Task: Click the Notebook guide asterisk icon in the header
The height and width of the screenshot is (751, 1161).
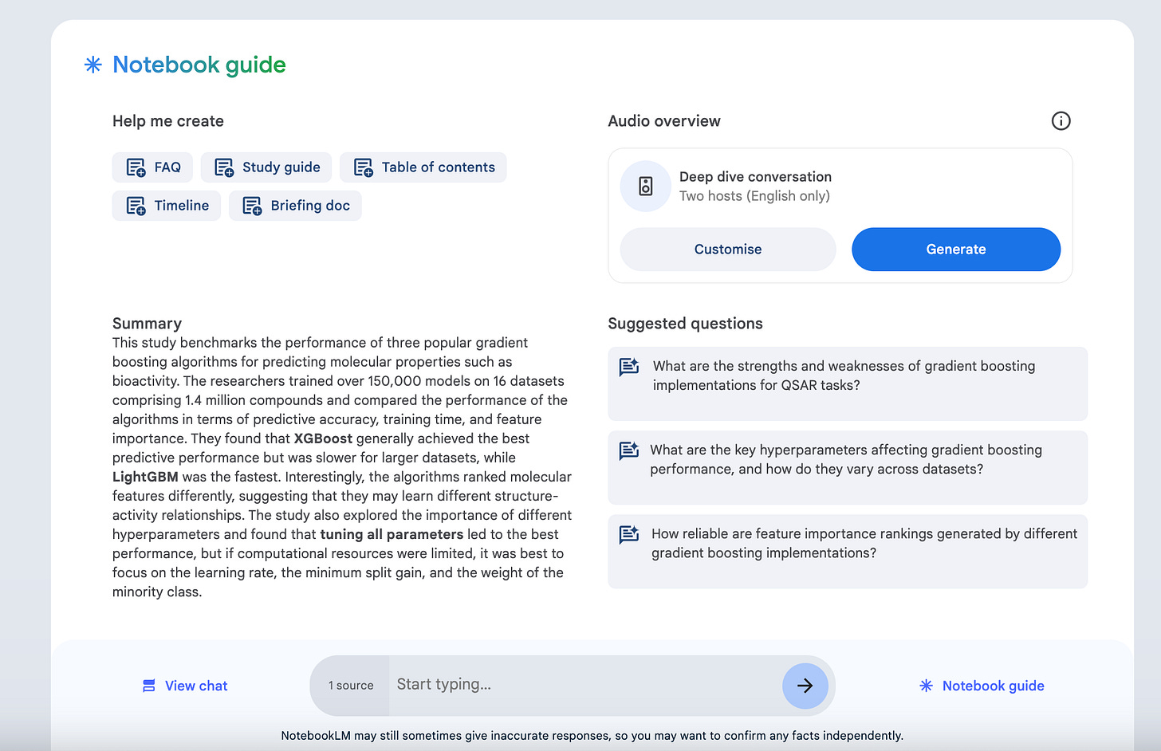Action: [93, 65]
